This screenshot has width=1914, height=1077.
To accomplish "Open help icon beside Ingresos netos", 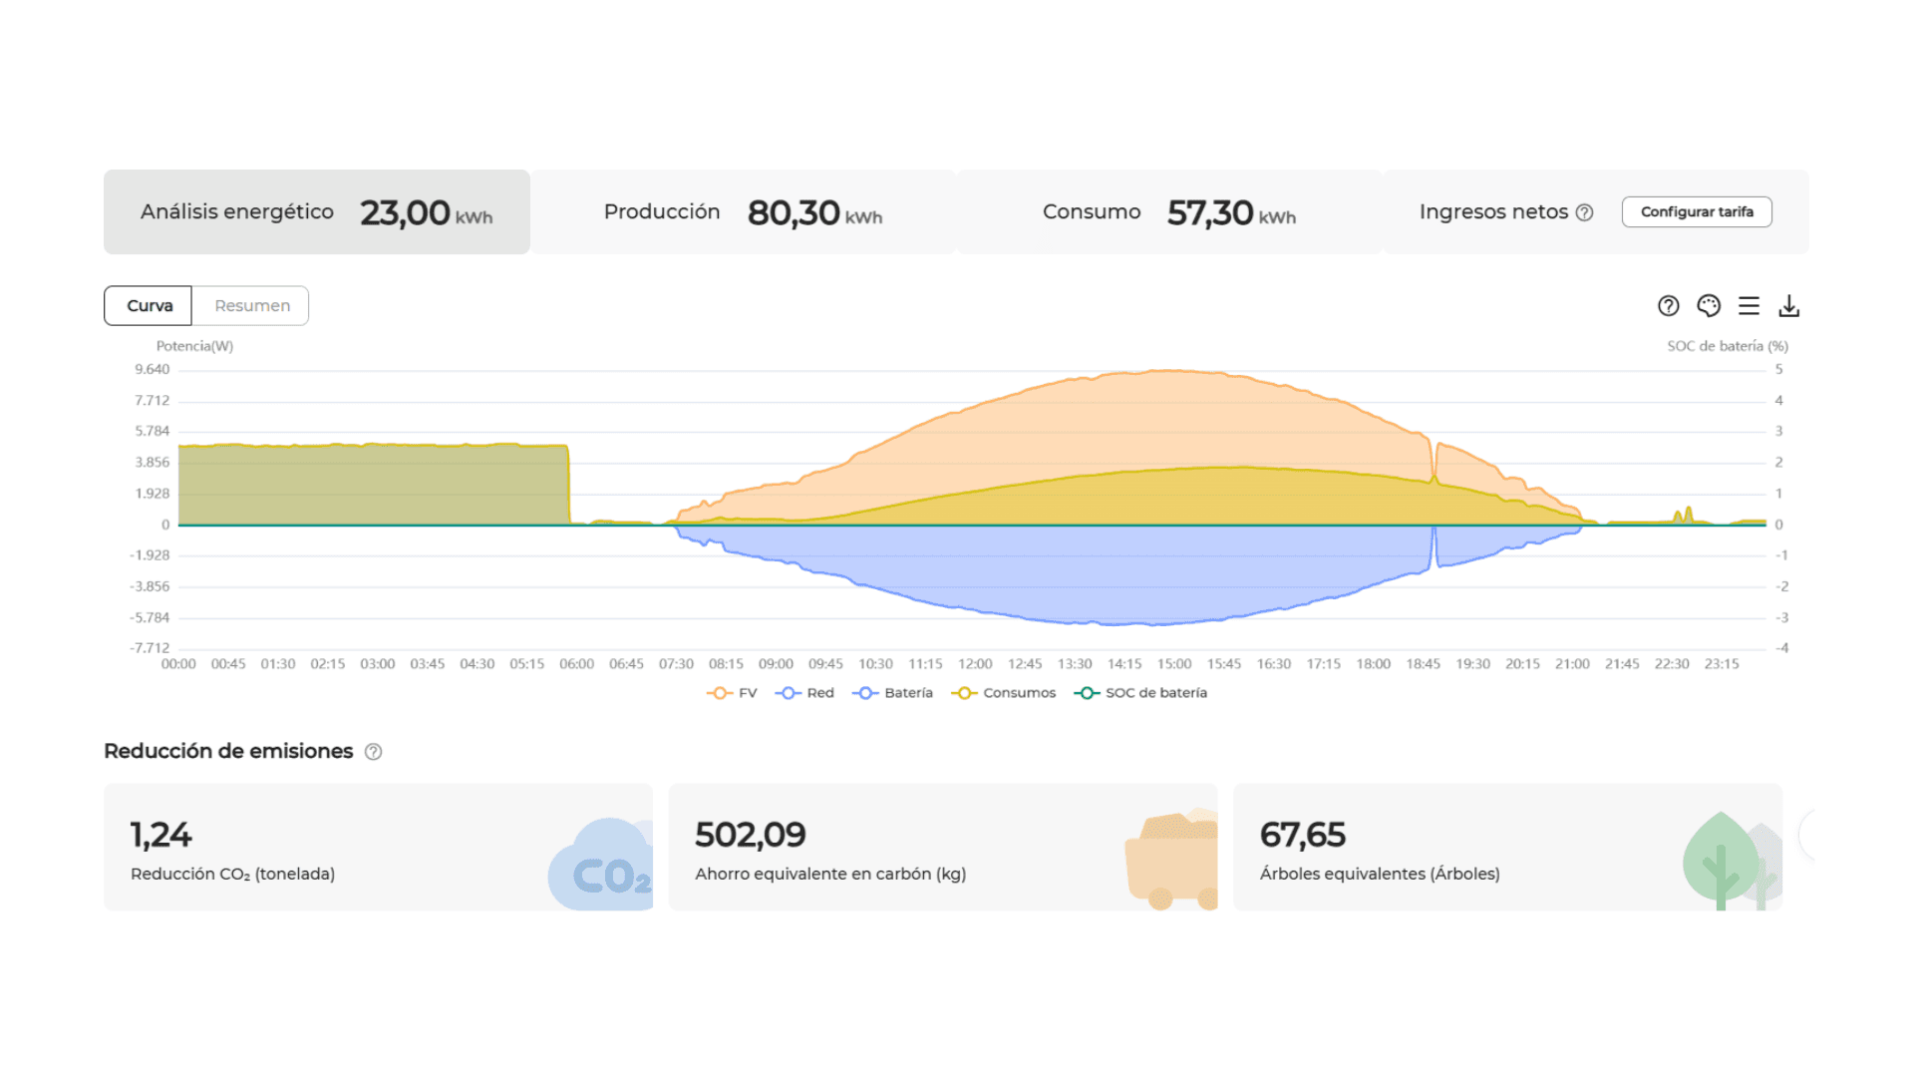I will [x=1584, y=212].
